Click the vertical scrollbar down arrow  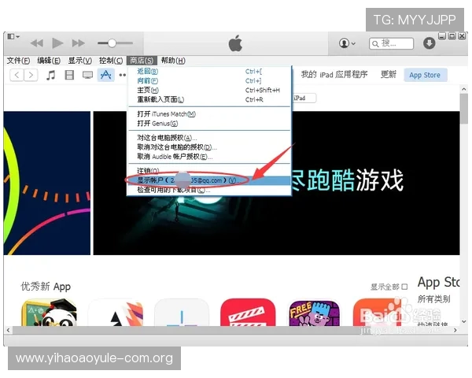[x=463, y=321]
